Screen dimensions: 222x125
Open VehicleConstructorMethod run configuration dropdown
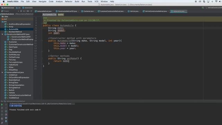tap(214, 8)
